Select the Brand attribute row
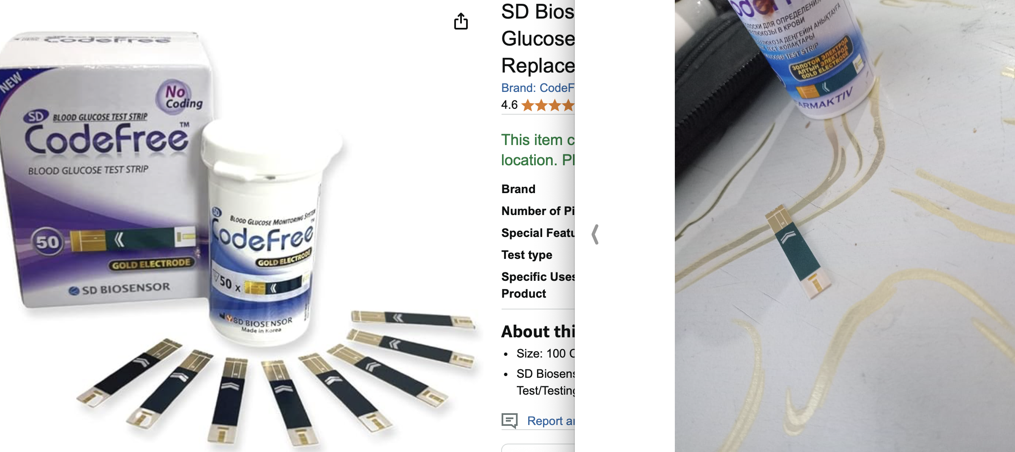The image size is (1015, 452). (x=538, y=189)
